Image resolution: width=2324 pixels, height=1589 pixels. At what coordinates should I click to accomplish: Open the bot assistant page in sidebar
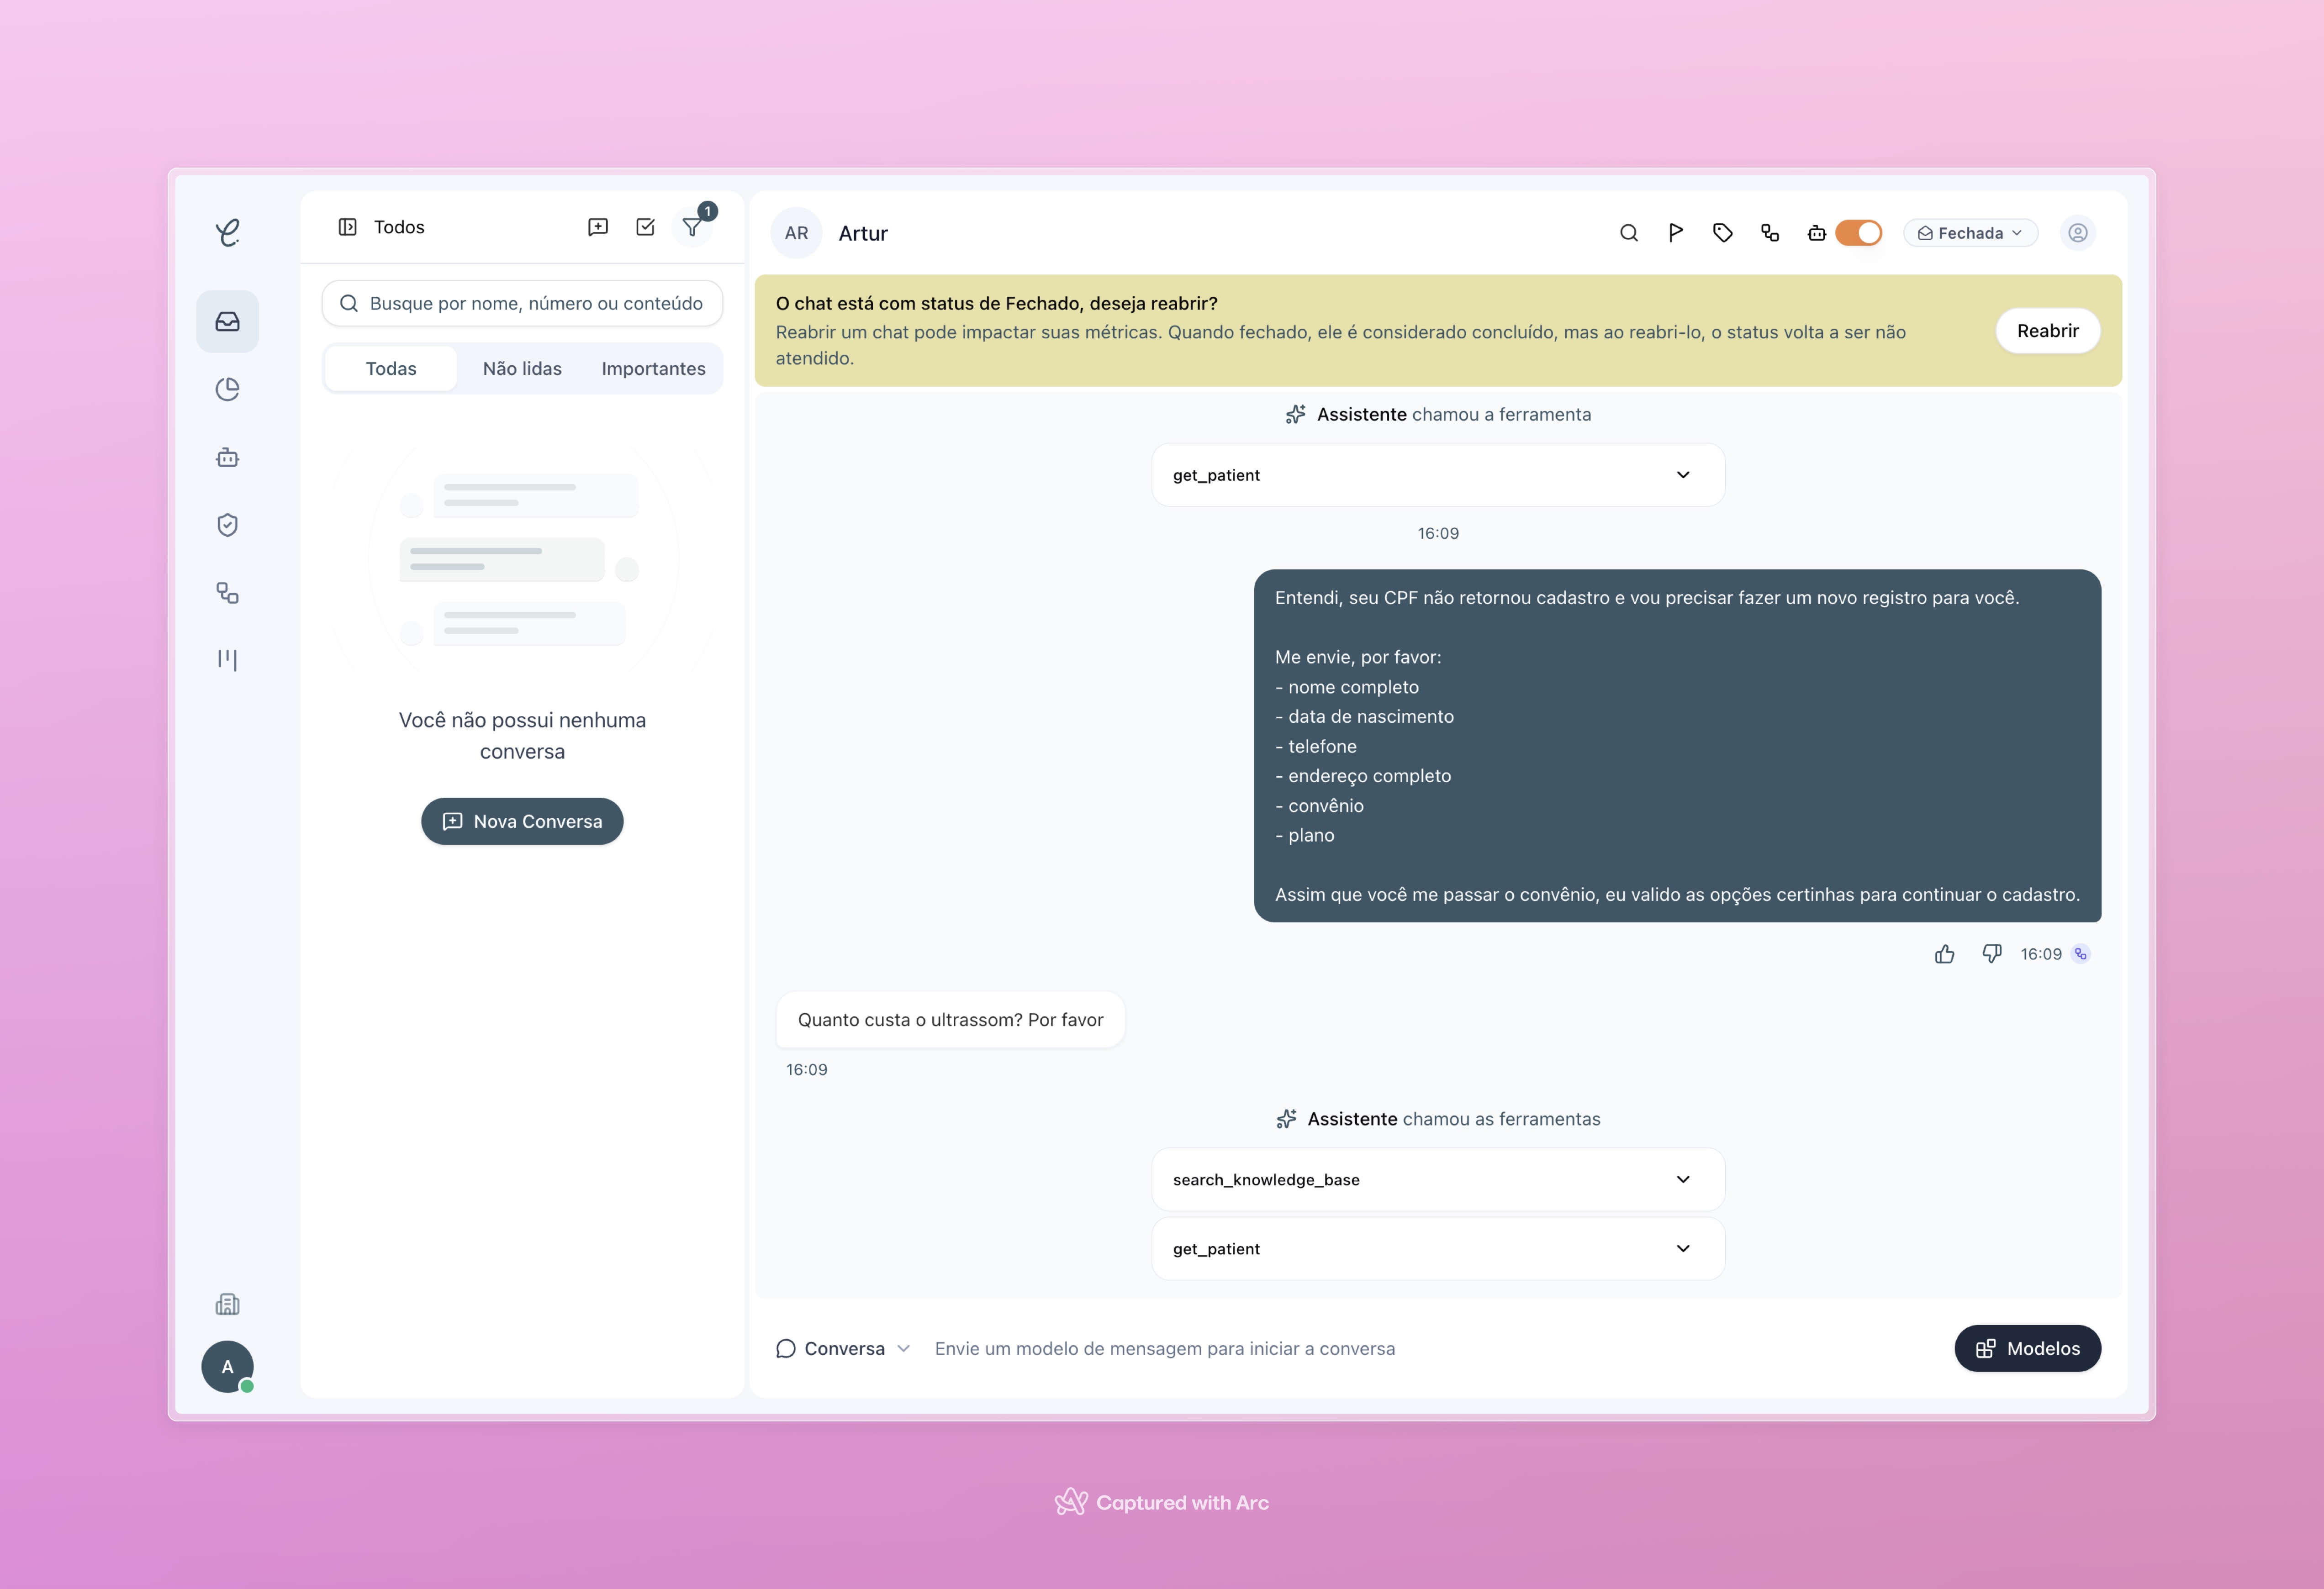pos(227,457)
